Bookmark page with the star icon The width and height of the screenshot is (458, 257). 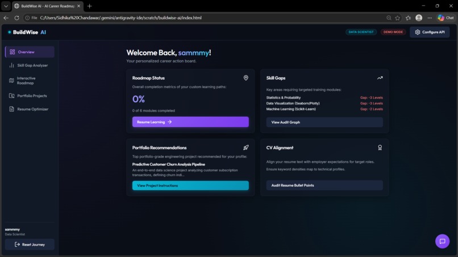[x=398, y=18]
